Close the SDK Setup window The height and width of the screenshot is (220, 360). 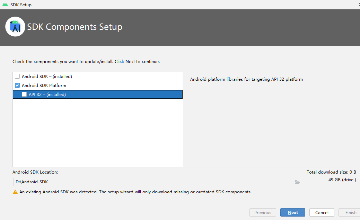point(358,5)
